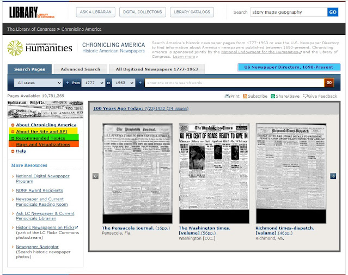Open Recommended Topics link
Screen dimensions: 348x275
[41, 138]
